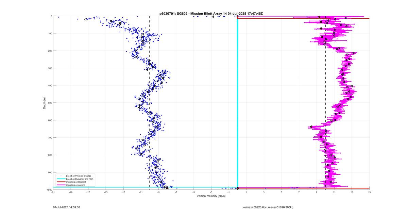Viewport: 408px width, 213px height.
Task: Click the timestamp '07-Jul-2025 14:59:08'
Action: pos(67,207)
